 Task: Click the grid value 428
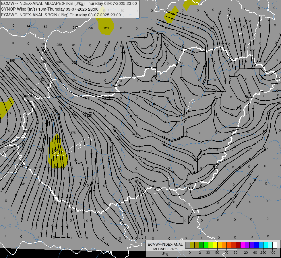(x=24, y=166)
